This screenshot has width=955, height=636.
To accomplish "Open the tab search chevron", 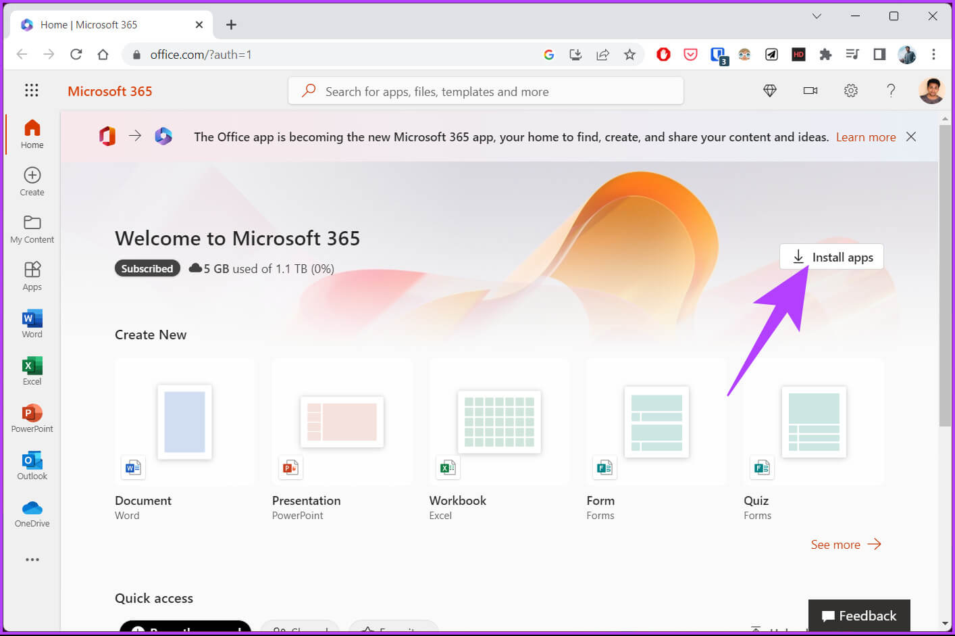I will click(817, 16).
